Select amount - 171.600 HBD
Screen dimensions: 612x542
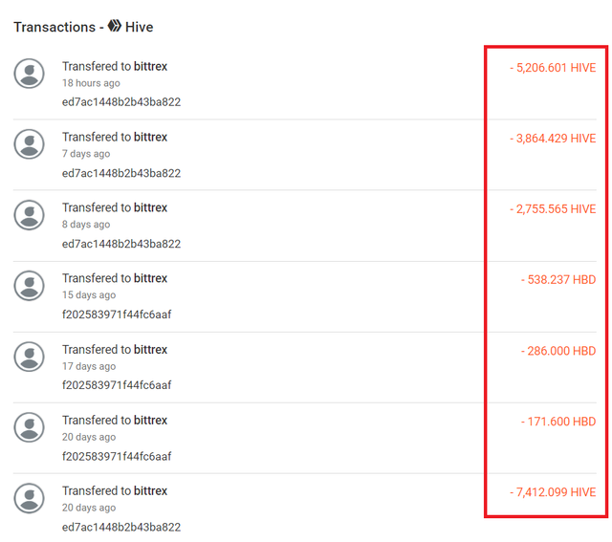point(558,422)
